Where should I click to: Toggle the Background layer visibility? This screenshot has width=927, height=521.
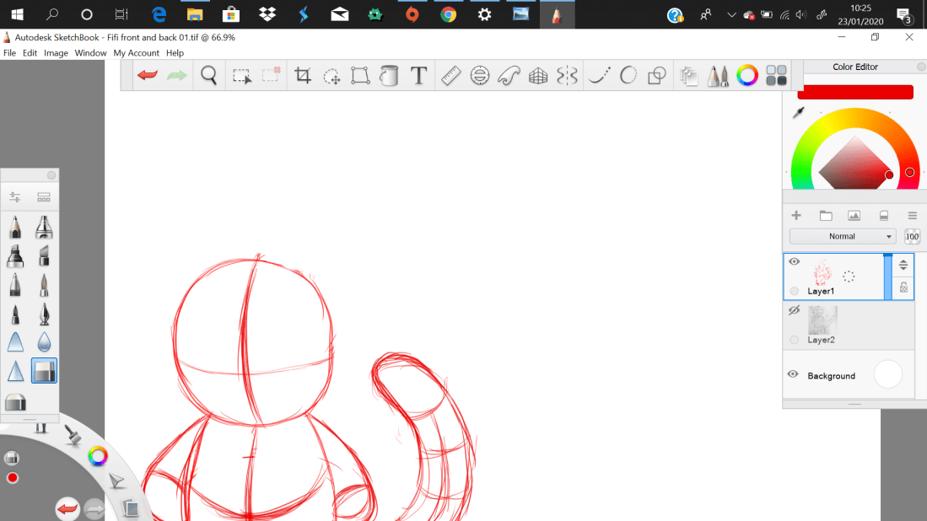(793, 374)
